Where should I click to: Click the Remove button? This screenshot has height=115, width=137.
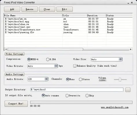pos(29,9)
